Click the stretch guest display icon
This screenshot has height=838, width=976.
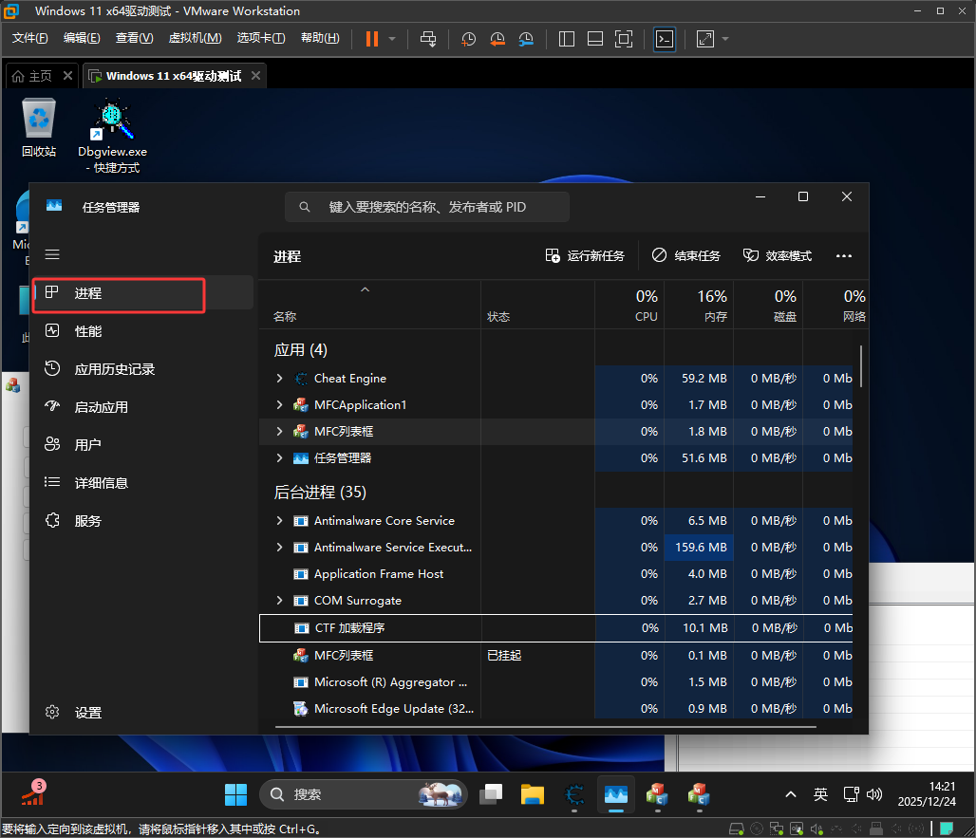pos(705,39)
